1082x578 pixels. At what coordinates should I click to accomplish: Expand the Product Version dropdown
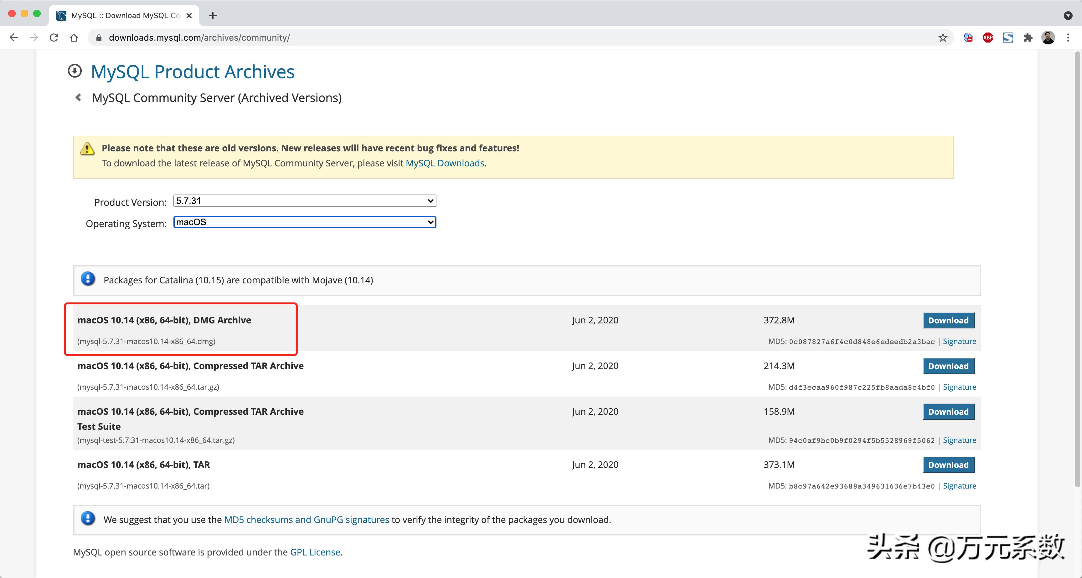(305, 200)
